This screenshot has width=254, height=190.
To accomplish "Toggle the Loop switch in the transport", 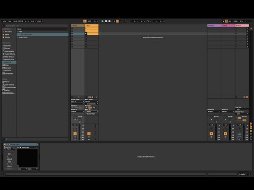I will coord(148,21).
